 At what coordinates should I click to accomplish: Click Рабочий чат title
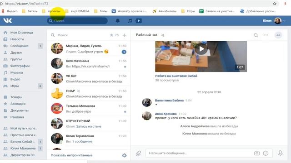click(x=146, y=35)
